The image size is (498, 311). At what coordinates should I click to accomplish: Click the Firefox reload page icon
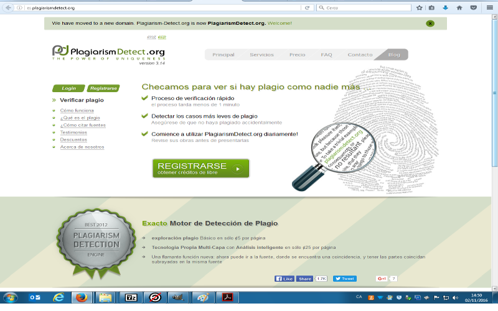[307, 7]
